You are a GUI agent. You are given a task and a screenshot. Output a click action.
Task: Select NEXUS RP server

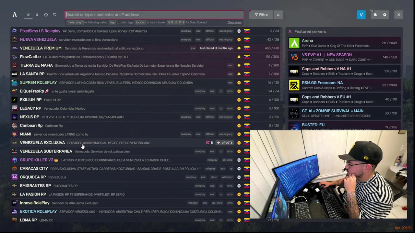point(146,117)
